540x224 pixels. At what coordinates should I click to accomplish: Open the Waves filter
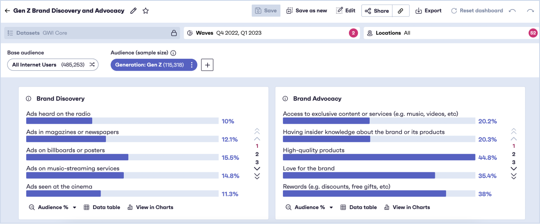pos(272,33)
